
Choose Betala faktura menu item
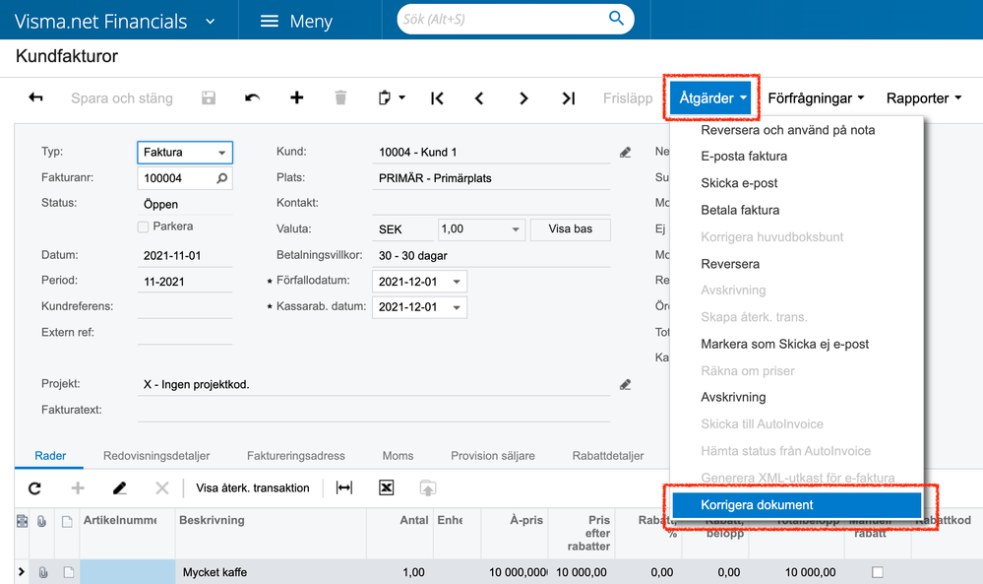tap(740, 210)
